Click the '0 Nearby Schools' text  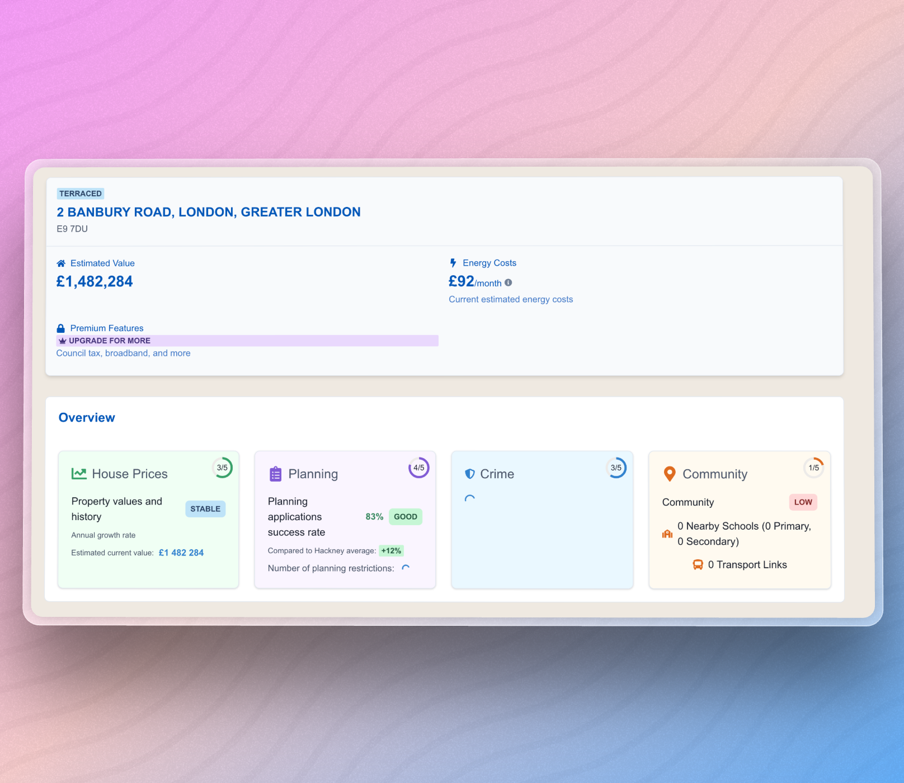click(744, 534)
